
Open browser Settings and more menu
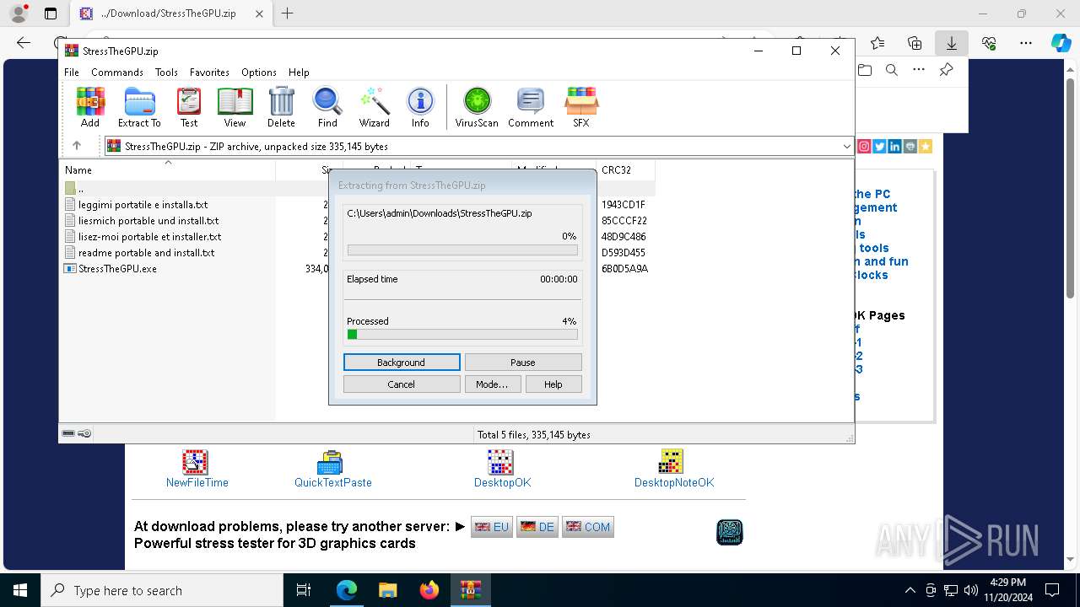click(1026, 43)
